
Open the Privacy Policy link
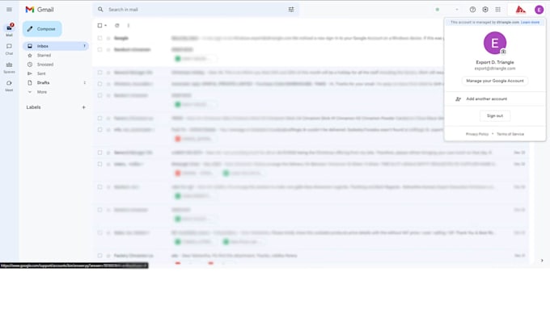point(477,134)
